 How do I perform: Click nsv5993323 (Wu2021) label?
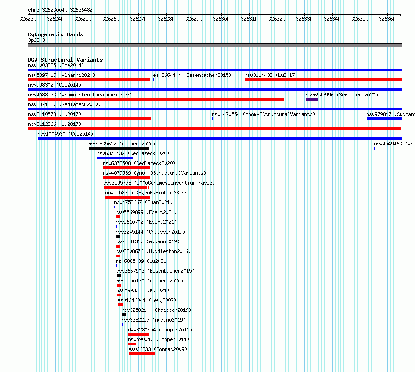click(143, 290)
